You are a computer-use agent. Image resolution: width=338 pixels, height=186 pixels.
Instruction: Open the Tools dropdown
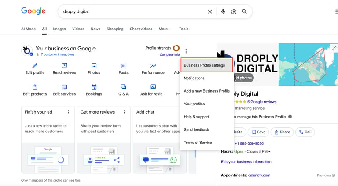tap(185, 29)
